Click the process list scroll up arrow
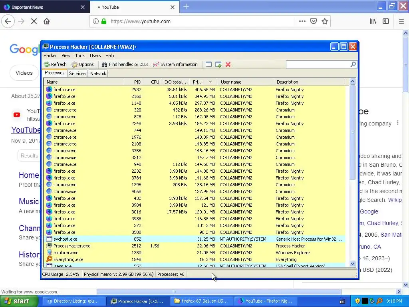The image size is (409, 307). pos(352,82)
